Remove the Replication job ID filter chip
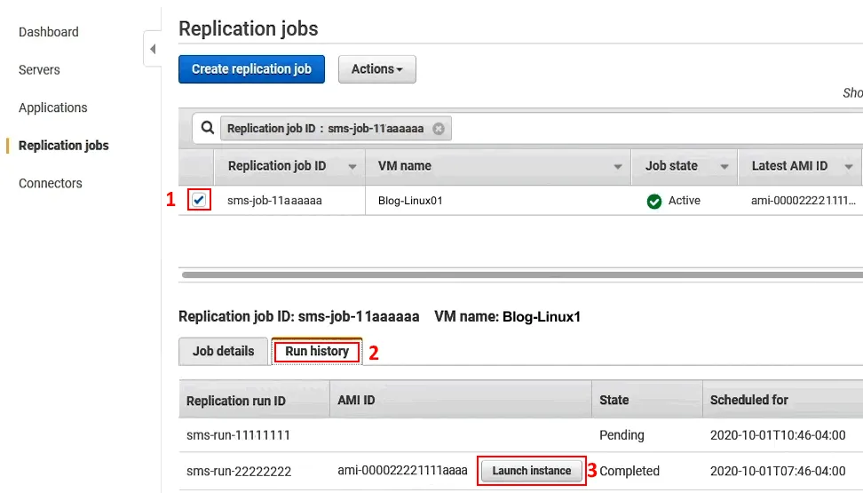The width and height of the screenshot is (863, 493). [438, 129]
